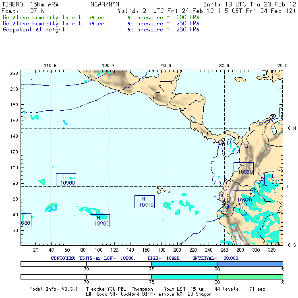Select the '110 W' longitude label
298x298 pixels.
pos(50,66)
